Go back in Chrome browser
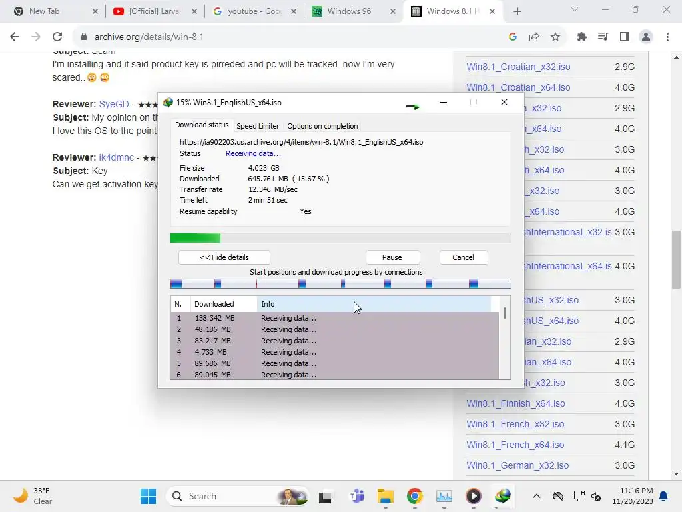 [15, 37]
